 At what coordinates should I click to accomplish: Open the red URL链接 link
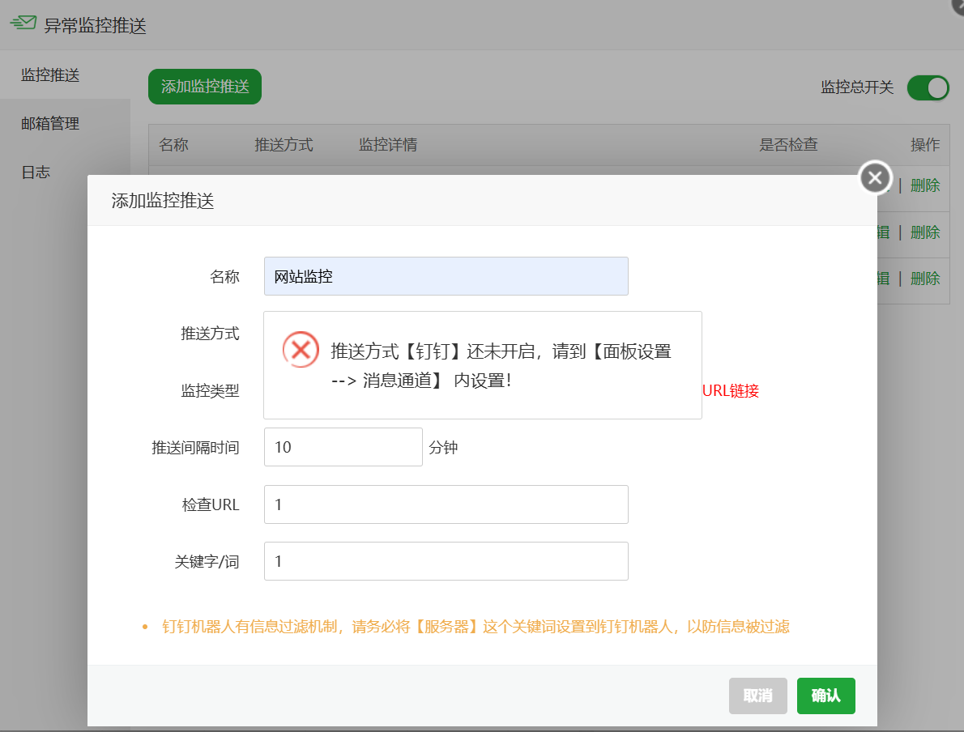click(730, 391)
